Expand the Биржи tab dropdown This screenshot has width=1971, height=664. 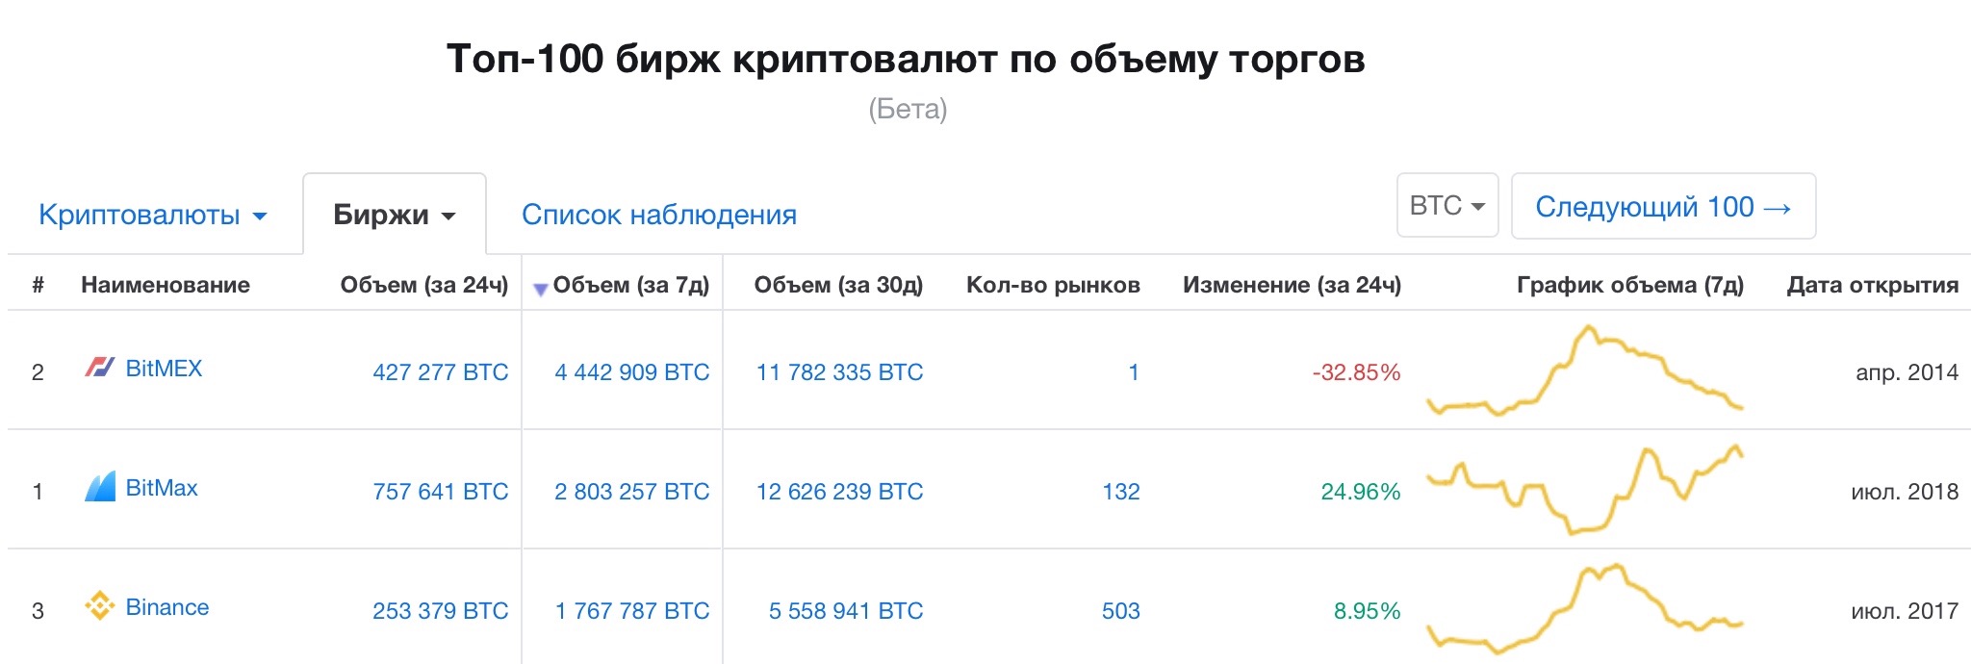[394, 215]
